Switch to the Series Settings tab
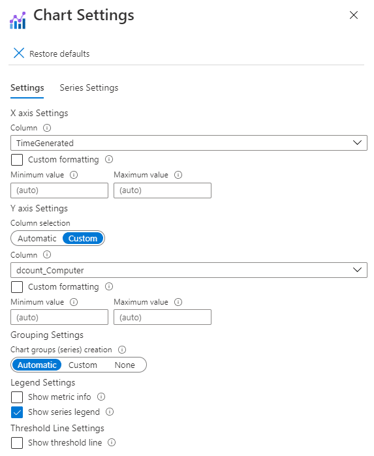 coord(89,88)
